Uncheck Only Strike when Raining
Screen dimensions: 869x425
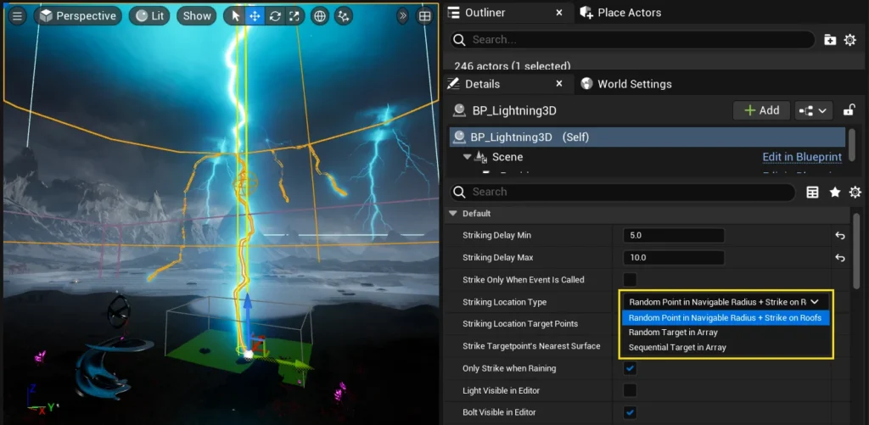click(631, 368)
